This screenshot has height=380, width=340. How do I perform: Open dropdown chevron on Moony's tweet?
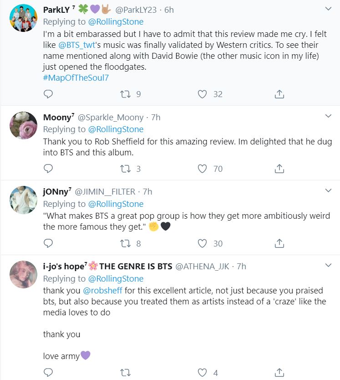(328, 116)
